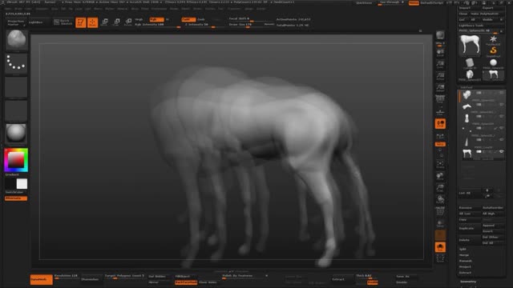Click right shelf Move view icon

tap(440, 176)
